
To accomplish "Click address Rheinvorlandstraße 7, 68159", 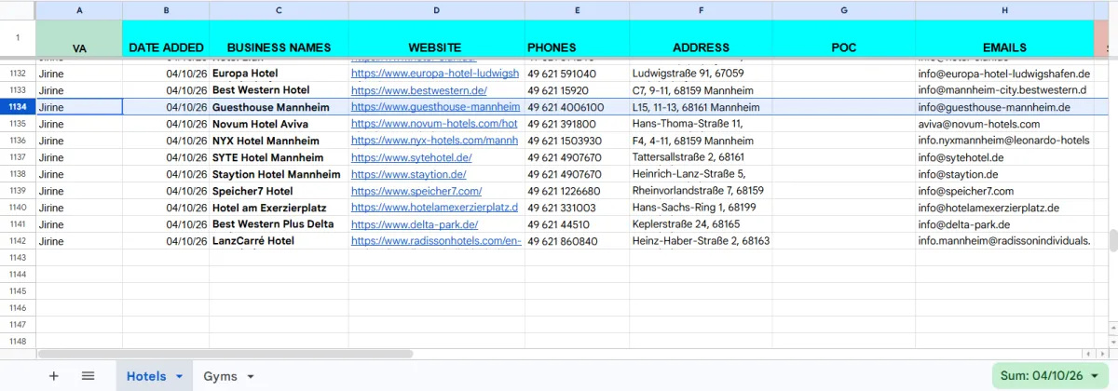I will coord(699,191).
